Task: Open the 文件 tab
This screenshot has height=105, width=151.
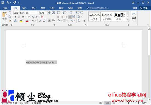Action: coord(5,8)
